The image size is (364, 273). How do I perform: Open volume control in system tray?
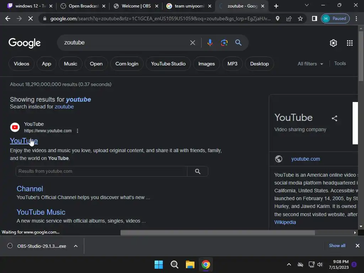[x=320, y=264]
